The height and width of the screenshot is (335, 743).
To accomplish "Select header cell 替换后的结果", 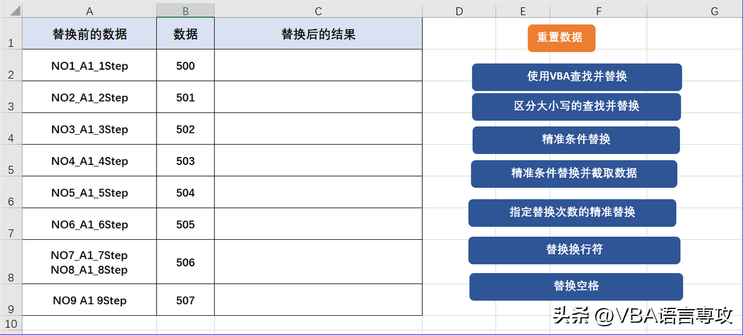I will coord(318,34).
